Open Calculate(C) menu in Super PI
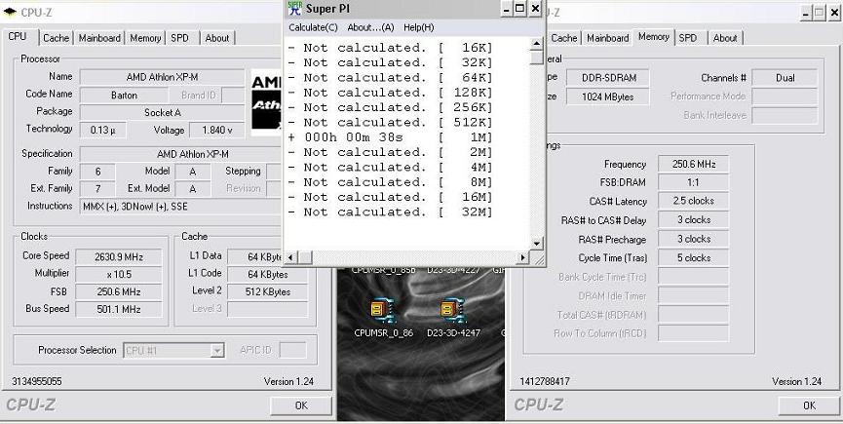Viewport: 843px width, 424px height. tap(313, 27)
